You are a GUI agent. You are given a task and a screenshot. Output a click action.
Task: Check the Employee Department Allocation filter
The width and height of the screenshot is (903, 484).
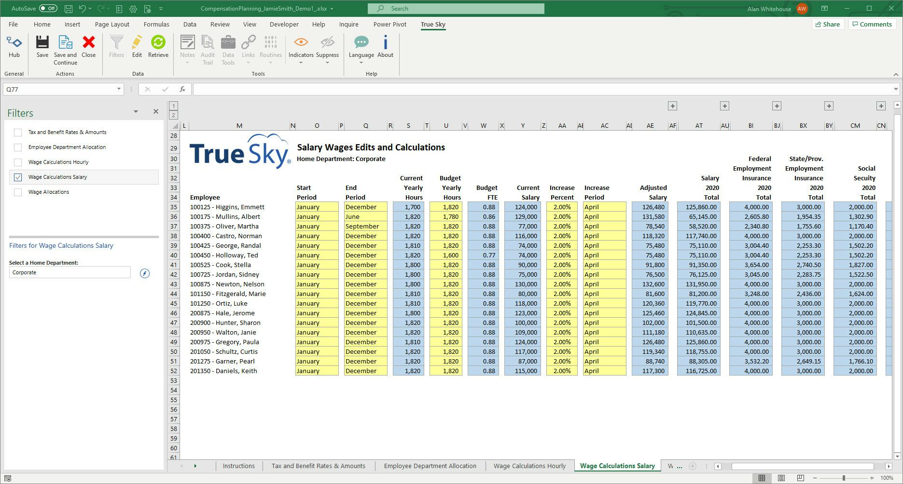click(18, 147)
